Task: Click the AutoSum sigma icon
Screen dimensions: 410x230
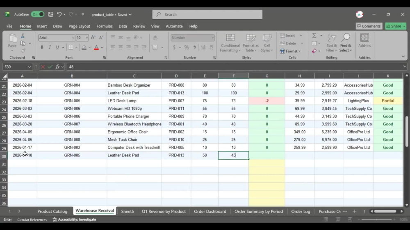Action: pos(314,36)
